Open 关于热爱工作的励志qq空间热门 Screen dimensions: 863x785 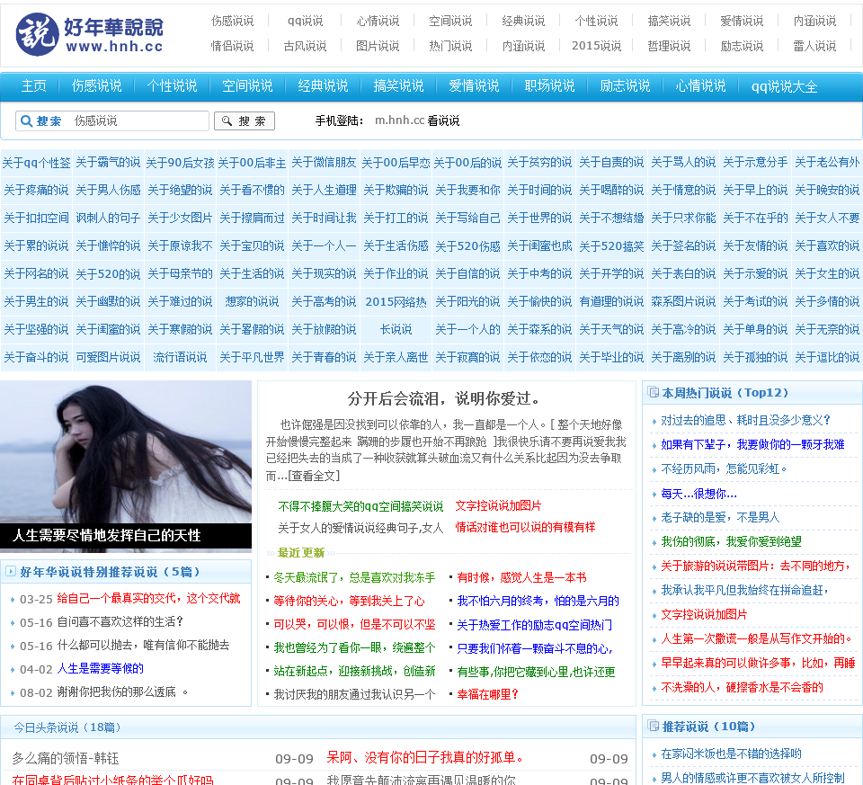coord(534,625)
